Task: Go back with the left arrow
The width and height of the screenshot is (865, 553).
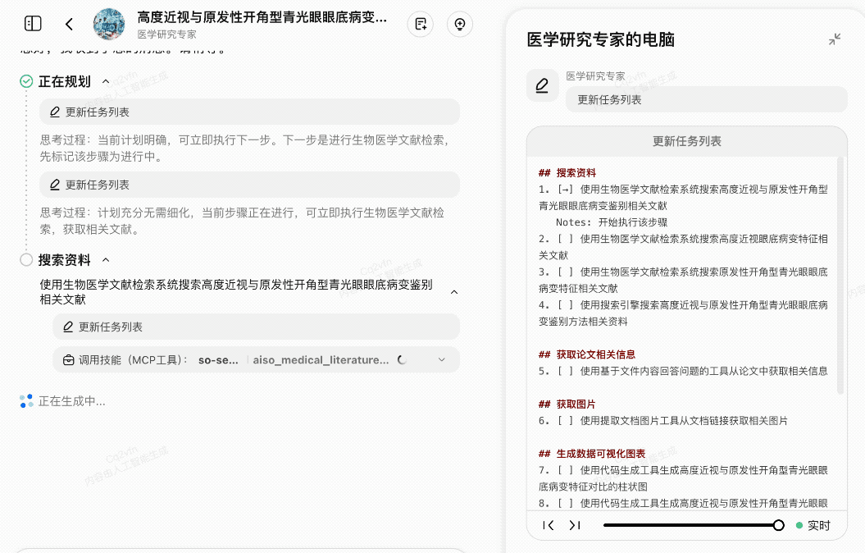Action: pos(69,24)
